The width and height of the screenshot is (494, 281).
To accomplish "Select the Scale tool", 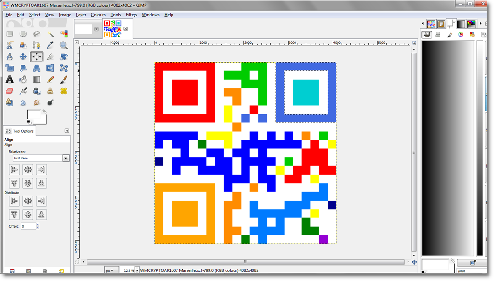I will click(10, 68).
